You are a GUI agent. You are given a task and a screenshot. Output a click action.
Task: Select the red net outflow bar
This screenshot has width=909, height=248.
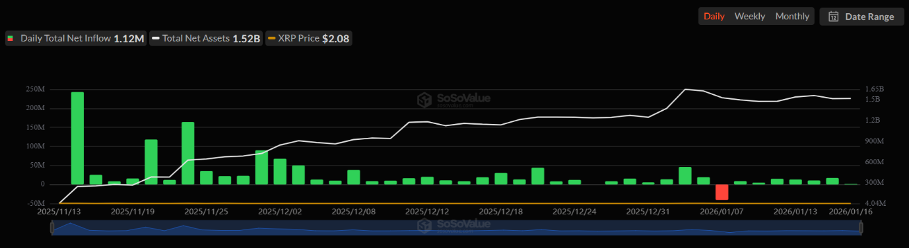click(722, 192)
